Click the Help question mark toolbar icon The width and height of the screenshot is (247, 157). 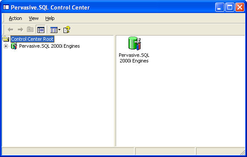(67, 29)
